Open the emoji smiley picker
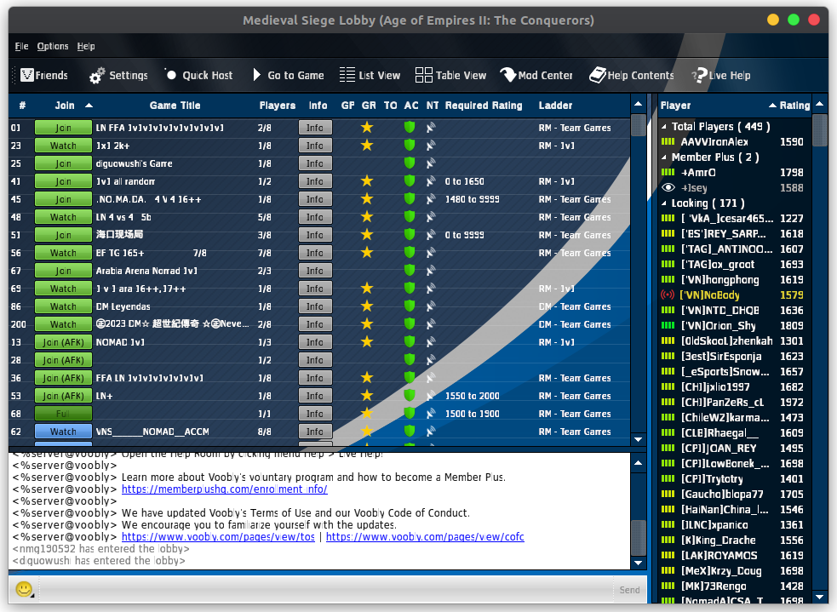This screenshot has width=837, height=612. pos(24,589)
